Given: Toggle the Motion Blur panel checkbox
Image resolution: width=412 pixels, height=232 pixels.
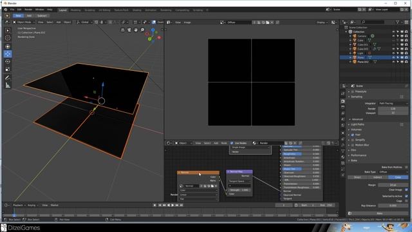Looking at the screenshot, I should [x=353, y=145].
